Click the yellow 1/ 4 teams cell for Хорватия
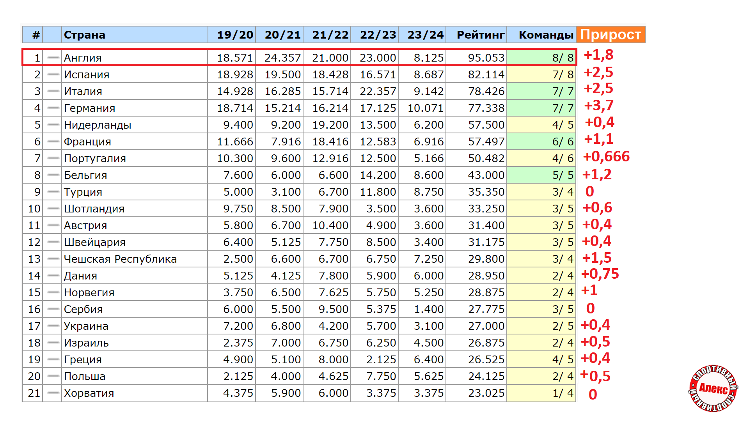Image resolution: width=749 pixels, height=421 pixels. click(x=562, y=393)
